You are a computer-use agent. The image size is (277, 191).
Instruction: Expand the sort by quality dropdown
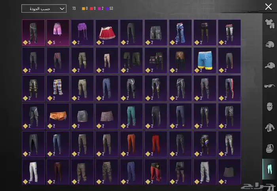[x=44, y=8]
